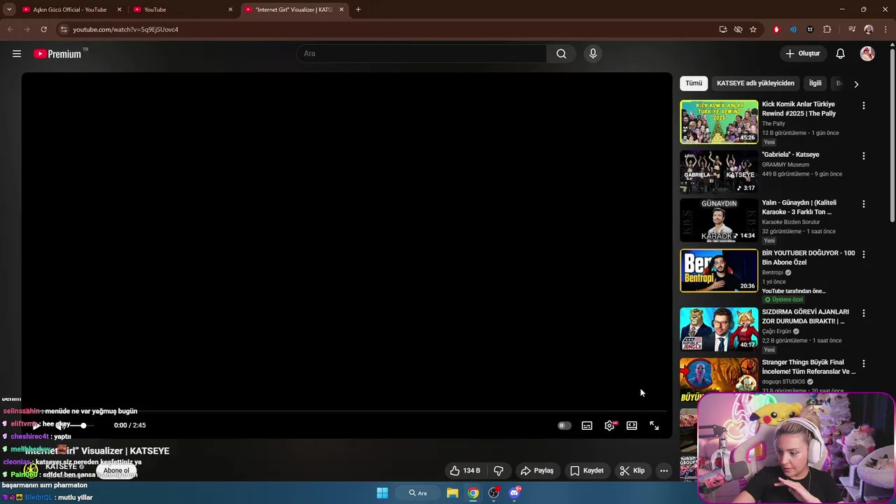
Task: Reload the page
Action: [43, 29]
